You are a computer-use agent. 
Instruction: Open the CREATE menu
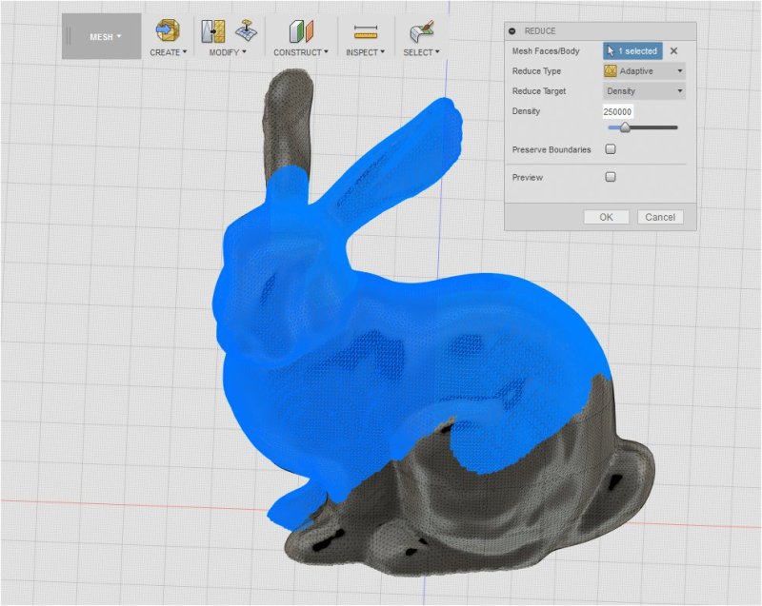click(x=167, y=53)
